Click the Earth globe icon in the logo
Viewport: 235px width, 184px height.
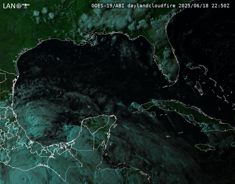tap(19, 6)
